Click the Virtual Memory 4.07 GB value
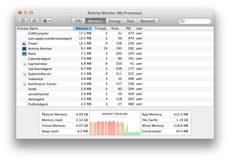 pyautogui.click(x=82, y=126)
